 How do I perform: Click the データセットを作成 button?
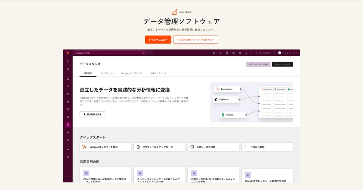point(282,64)
